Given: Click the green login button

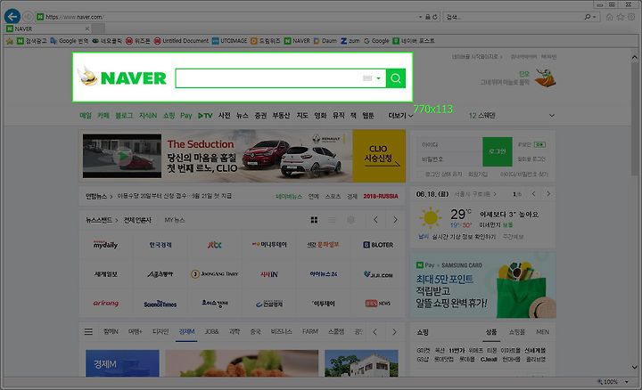Looking at the screenshot, I should coord(497,151).
